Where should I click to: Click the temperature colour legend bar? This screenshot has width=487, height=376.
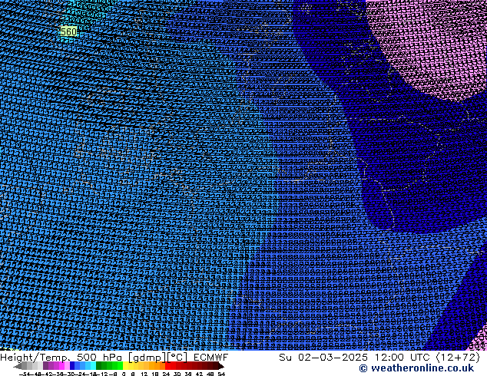pos(118,366)
